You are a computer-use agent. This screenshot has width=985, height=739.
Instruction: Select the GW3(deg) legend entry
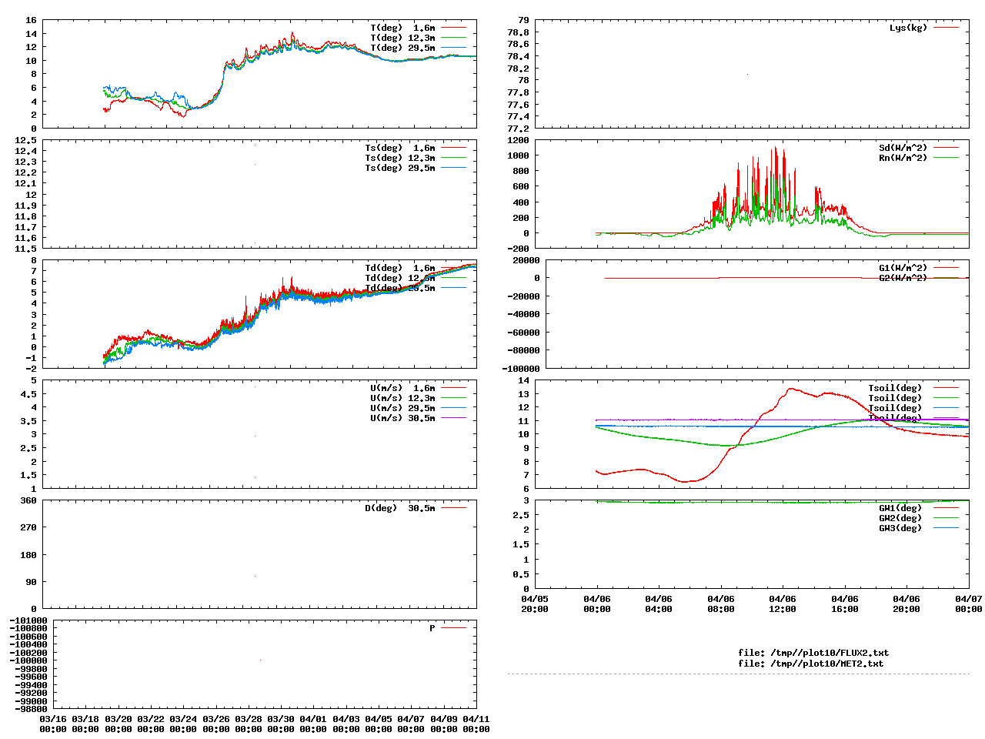point(900,528)
